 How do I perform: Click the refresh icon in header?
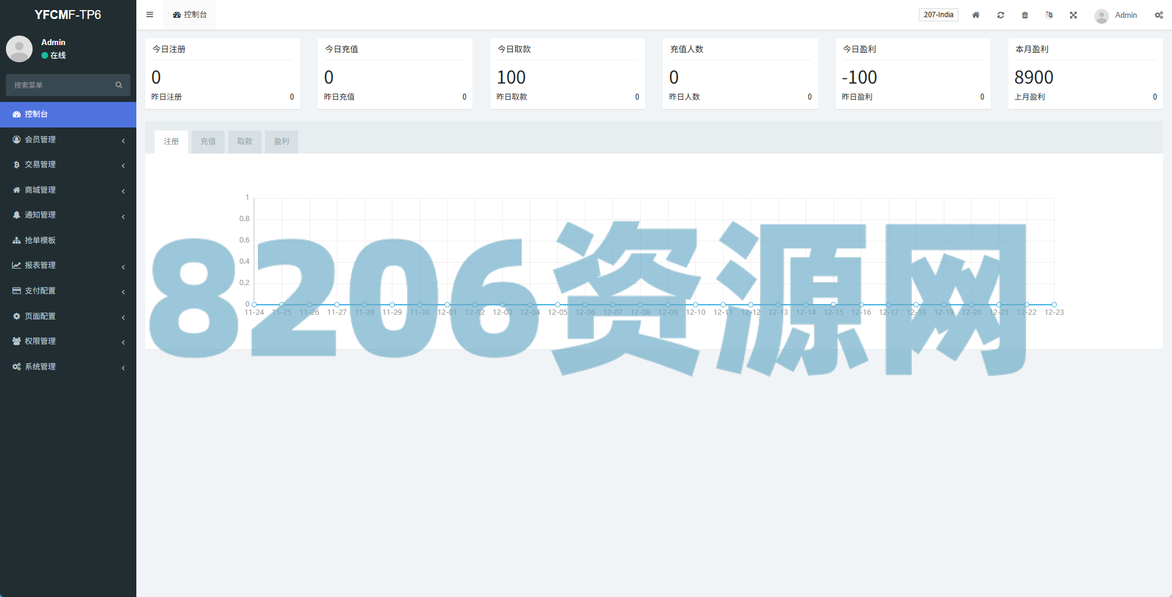[x=1000, y=15]
